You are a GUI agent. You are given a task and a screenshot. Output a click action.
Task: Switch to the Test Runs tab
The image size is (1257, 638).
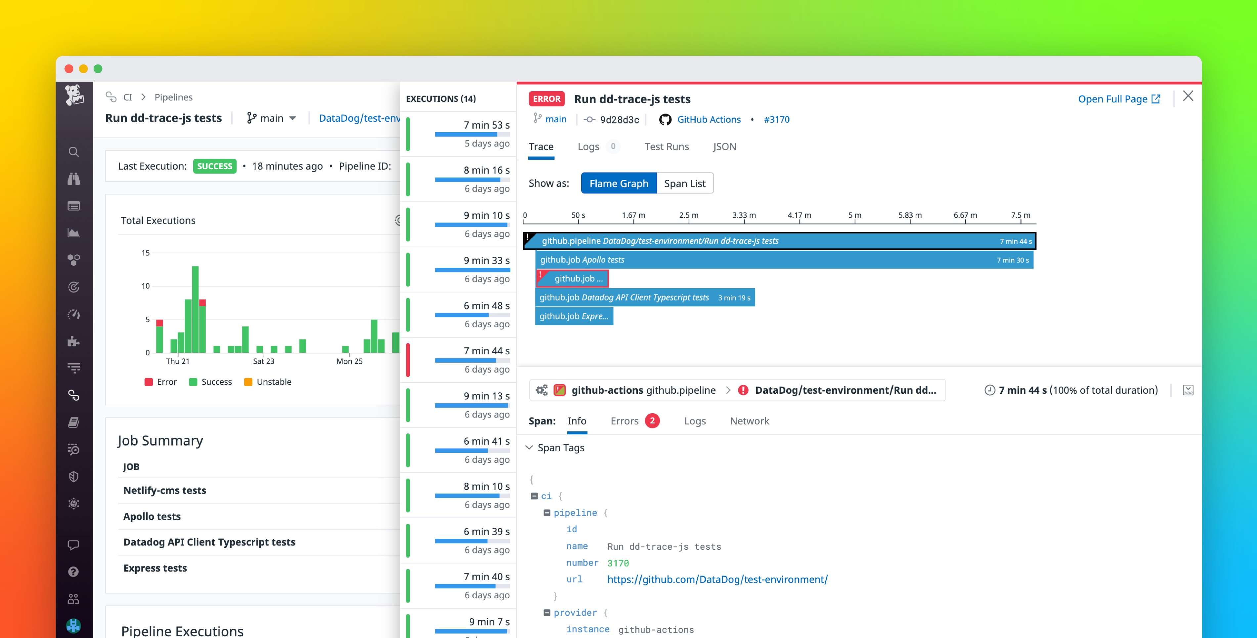point(667,146)
